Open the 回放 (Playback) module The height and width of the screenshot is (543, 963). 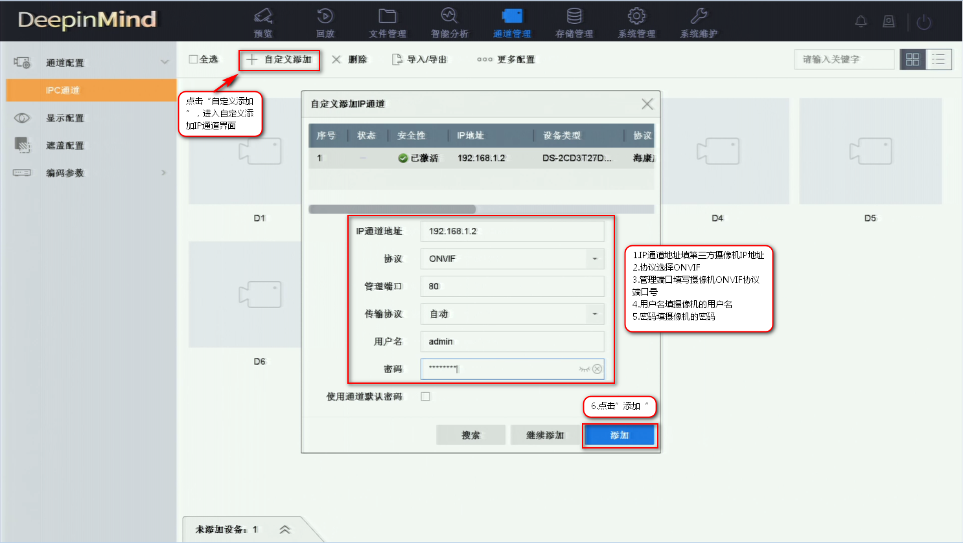[x=325, y=21]
